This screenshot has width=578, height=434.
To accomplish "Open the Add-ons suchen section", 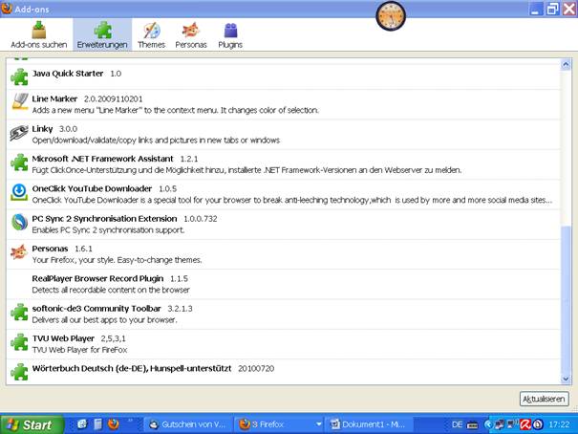I will (39, 35).
